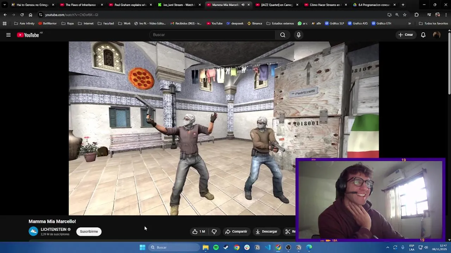Click the Compartir share button
The image size is (451, 253).
click(x=236, y=232)
